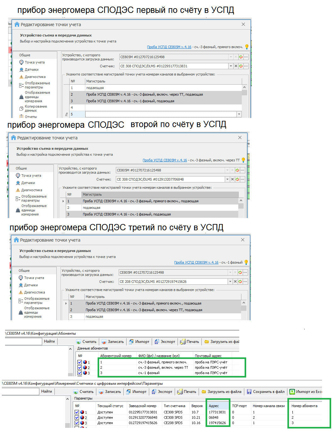Click Сохранить в файл disk icon

pyautogui.click(x=249, y=392)
